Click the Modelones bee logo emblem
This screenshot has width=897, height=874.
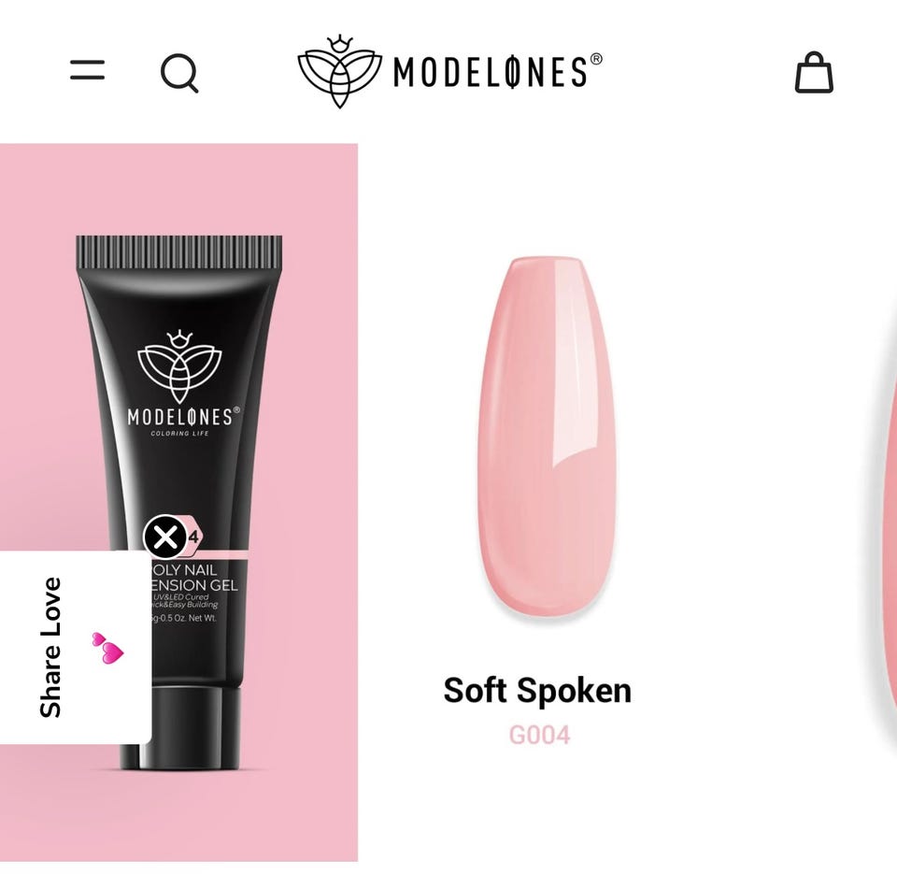click(340, 72)
